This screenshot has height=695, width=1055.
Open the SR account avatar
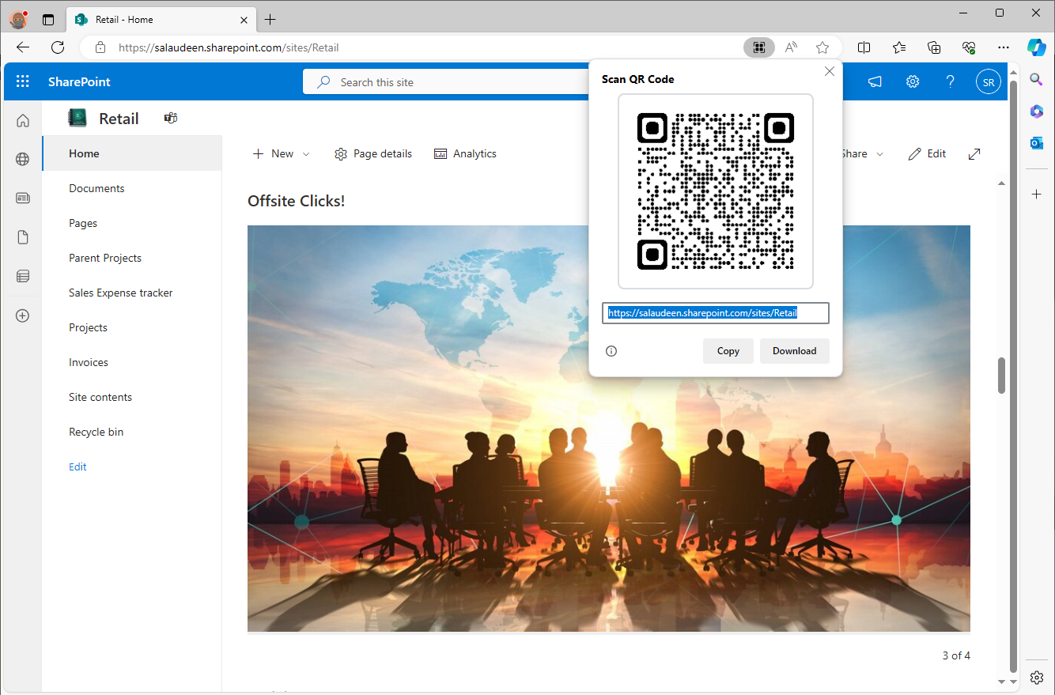(988, 81)
